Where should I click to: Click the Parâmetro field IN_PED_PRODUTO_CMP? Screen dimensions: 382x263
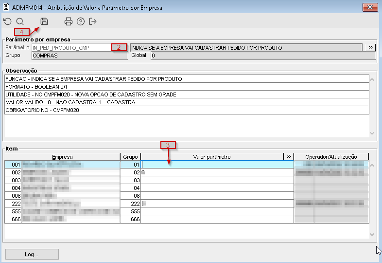pos(71,48)
